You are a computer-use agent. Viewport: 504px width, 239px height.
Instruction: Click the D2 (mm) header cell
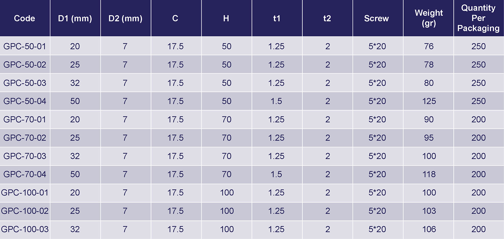click(x=125, y=18)
